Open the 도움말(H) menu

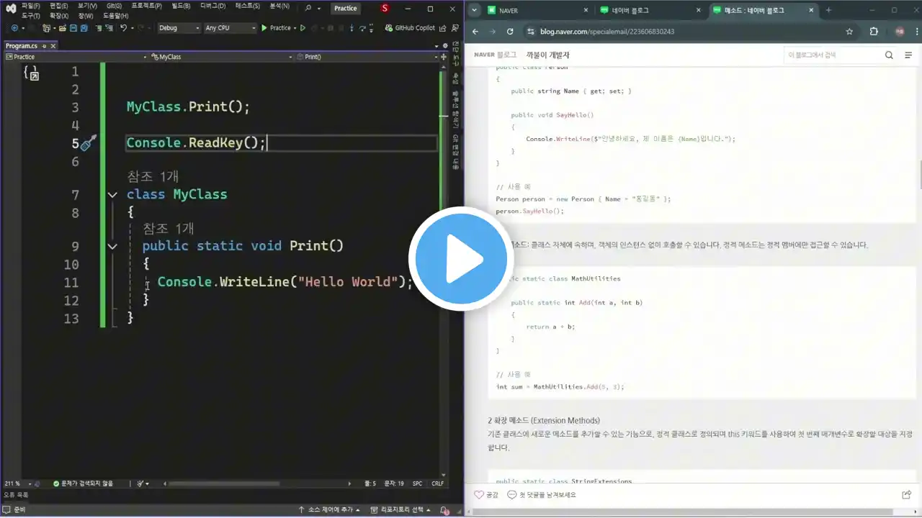tap(115, 16)
